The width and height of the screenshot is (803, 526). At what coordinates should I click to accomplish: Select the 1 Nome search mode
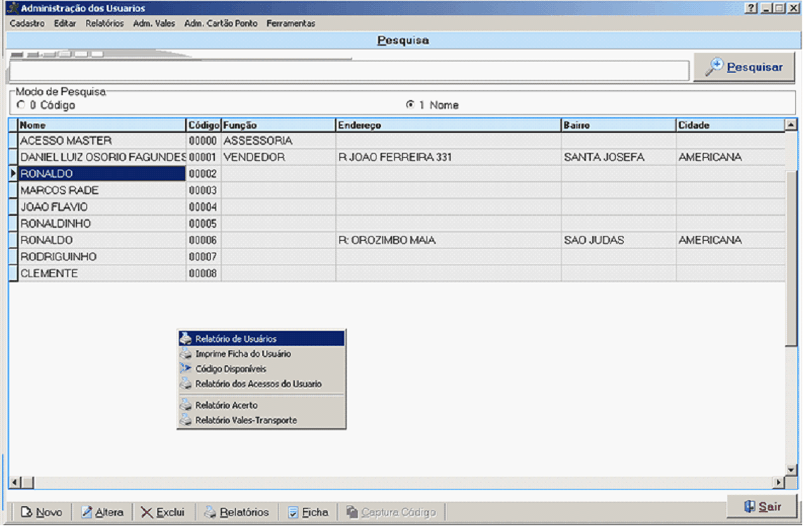pos(410,105)
